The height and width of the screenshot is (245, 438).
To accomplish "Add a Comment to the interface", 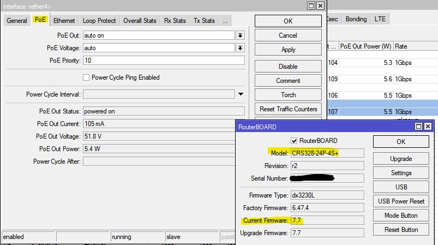I will click(288, 81).
